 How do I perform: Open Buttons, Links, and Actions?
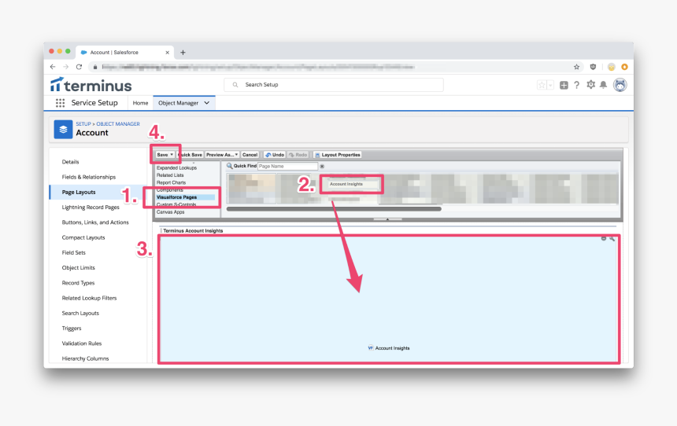coord(95,222)
